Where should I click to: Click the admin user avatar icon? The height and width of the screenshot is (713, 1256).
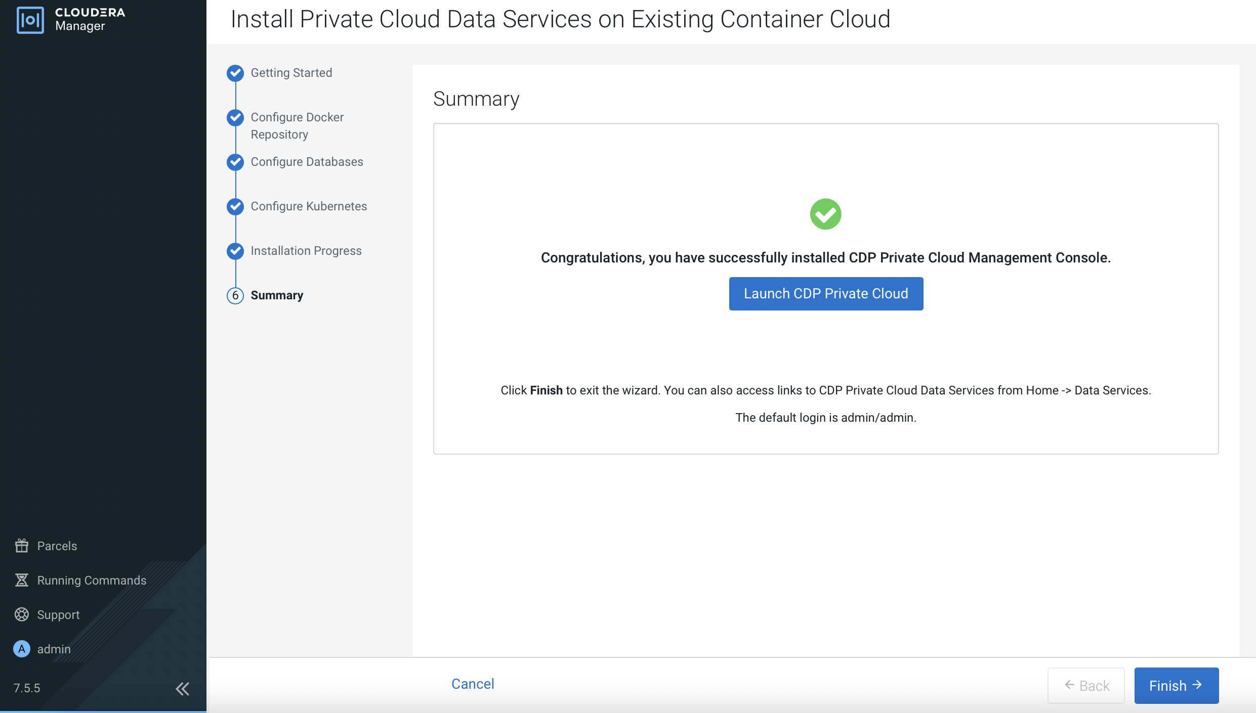point(22,649)
